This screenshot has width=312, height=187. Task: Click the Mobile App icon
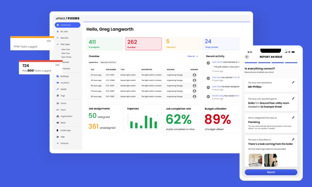(x=58, y=130)
